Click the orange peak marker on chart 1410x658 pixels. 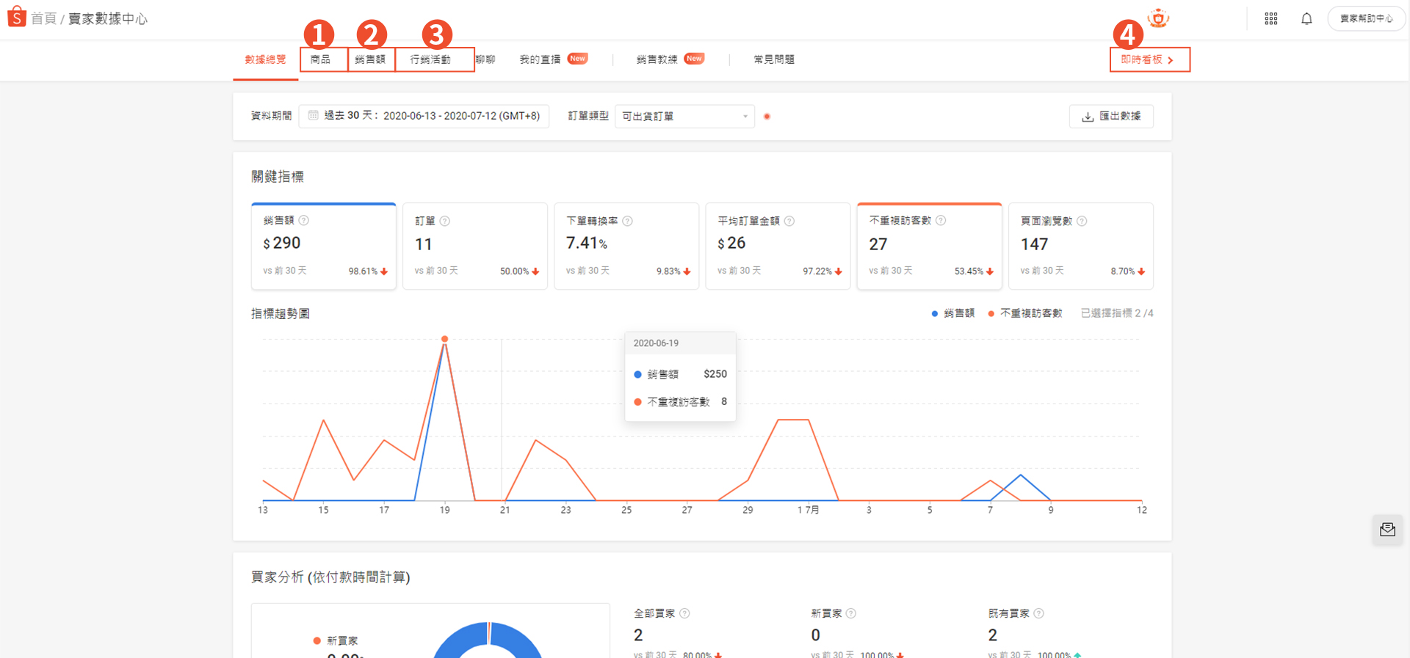click(x=444, y=339)
